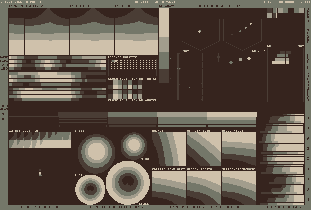Image resolution: width=311 pixels, height=210 pixels.
Task: Click the largest polar circle with the cream outer ring
Action: [128, 183]
